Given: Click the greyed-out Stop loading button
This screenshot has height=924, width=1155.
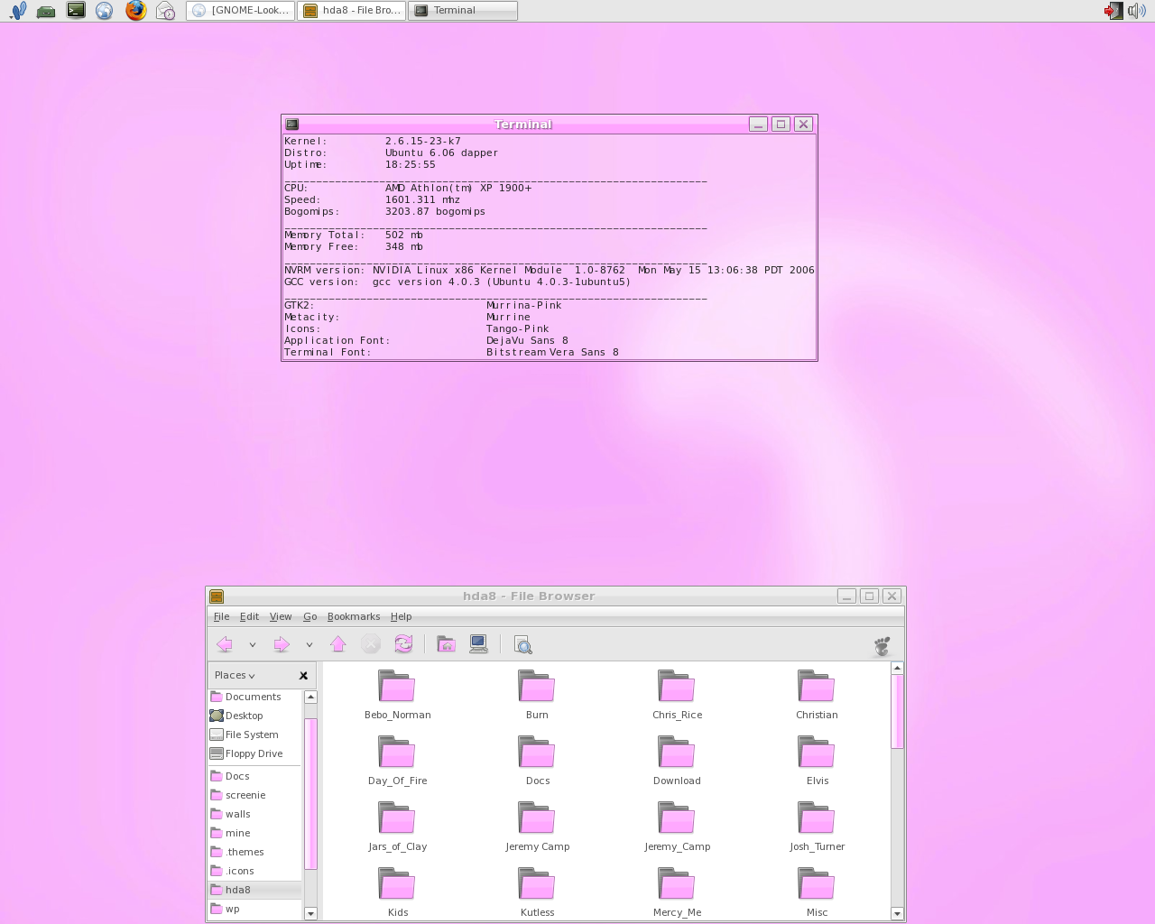Looking at the screenshot, I should pos(371,644).
